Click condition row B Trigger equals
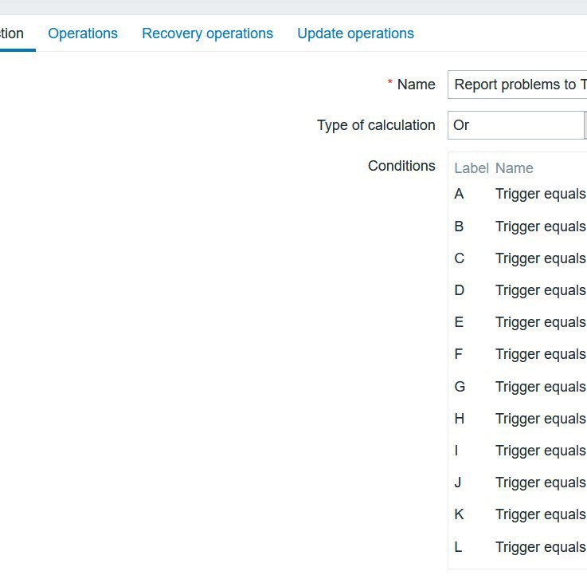 pos(520,227)
